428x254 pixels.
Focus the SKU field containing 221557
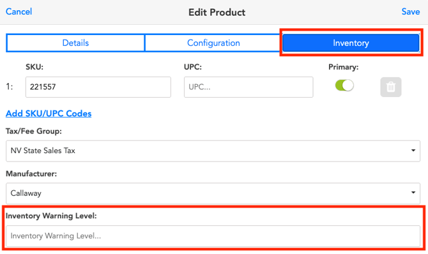98,87
